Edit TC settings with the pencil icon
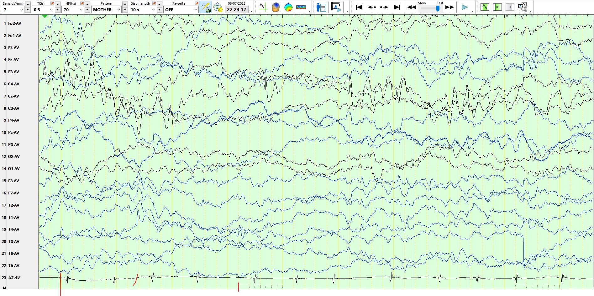Viewport: 594px width, 296px height. click(52, 3)
